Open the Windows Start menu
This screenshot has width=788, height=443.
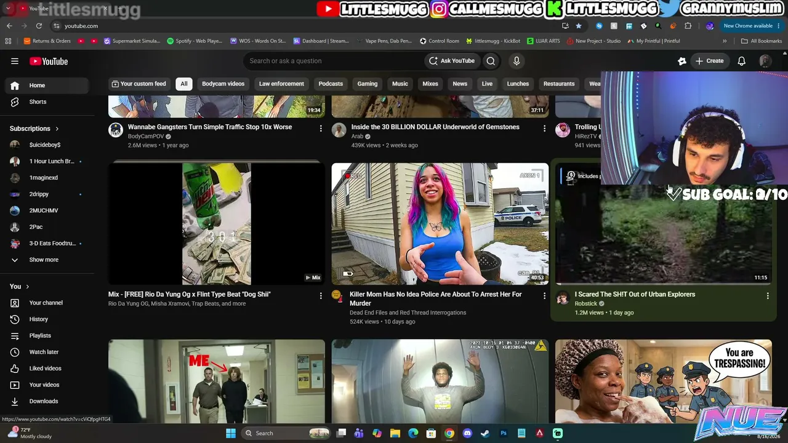[x=231, y=433]
